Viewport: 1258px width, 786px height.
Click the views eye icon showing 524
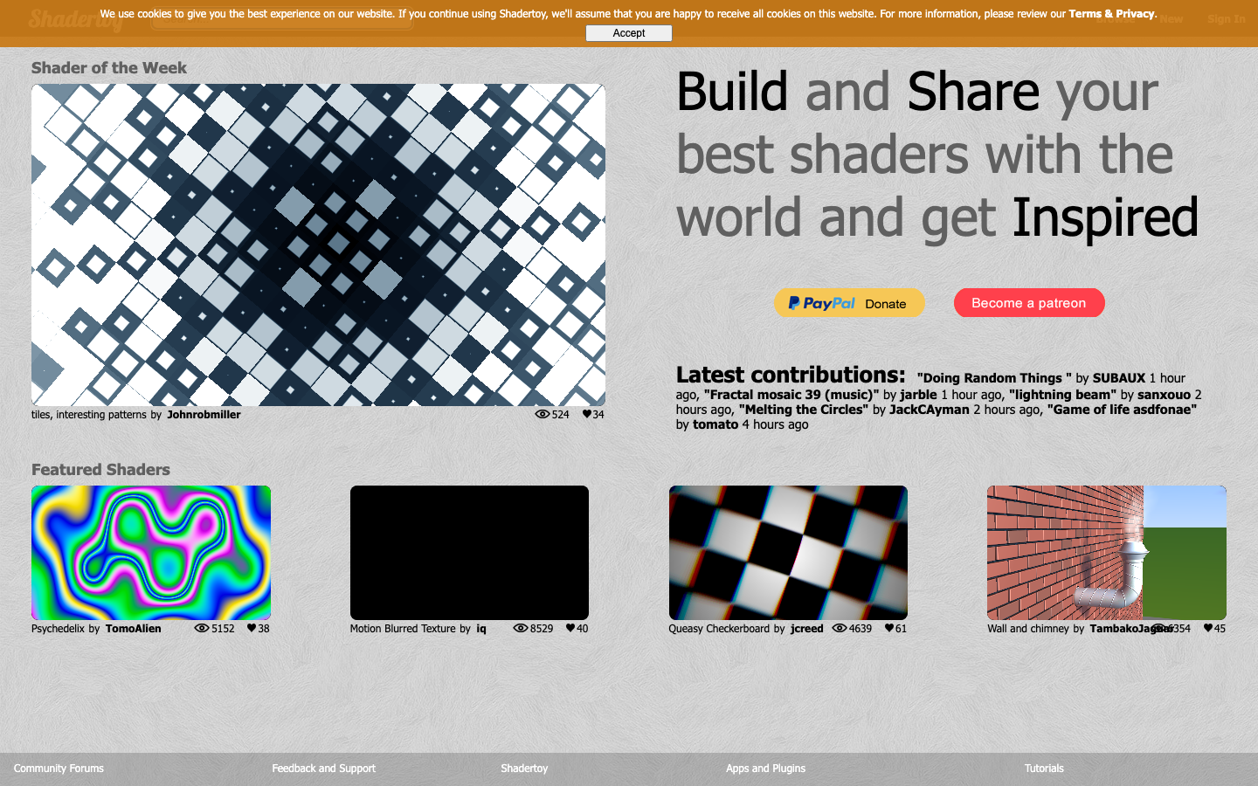click(542, 415)
